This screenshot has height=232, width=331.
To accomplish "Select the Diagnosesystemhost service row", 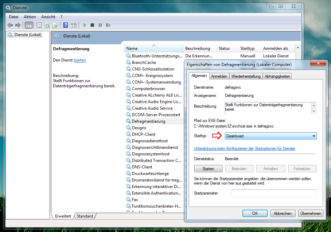I will click(154, 154).
